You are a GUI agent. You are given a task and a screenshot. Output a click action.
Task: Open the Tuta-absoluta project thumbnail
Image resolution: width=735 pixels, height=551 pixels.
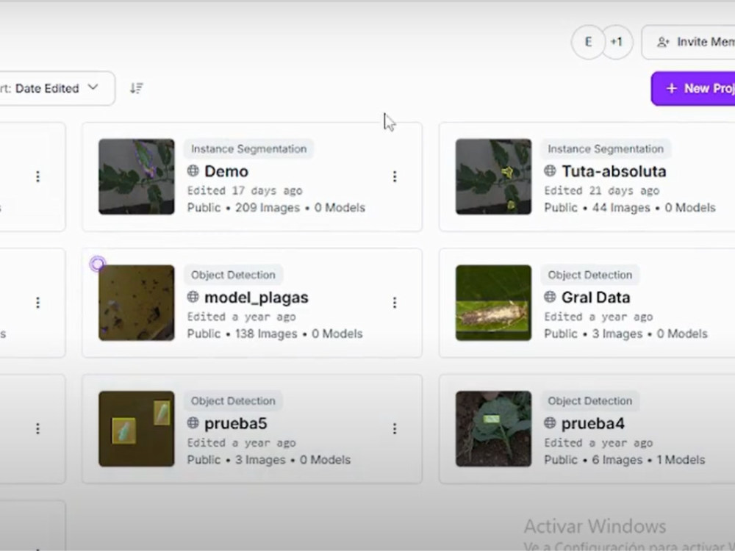[x=494, y=176]
